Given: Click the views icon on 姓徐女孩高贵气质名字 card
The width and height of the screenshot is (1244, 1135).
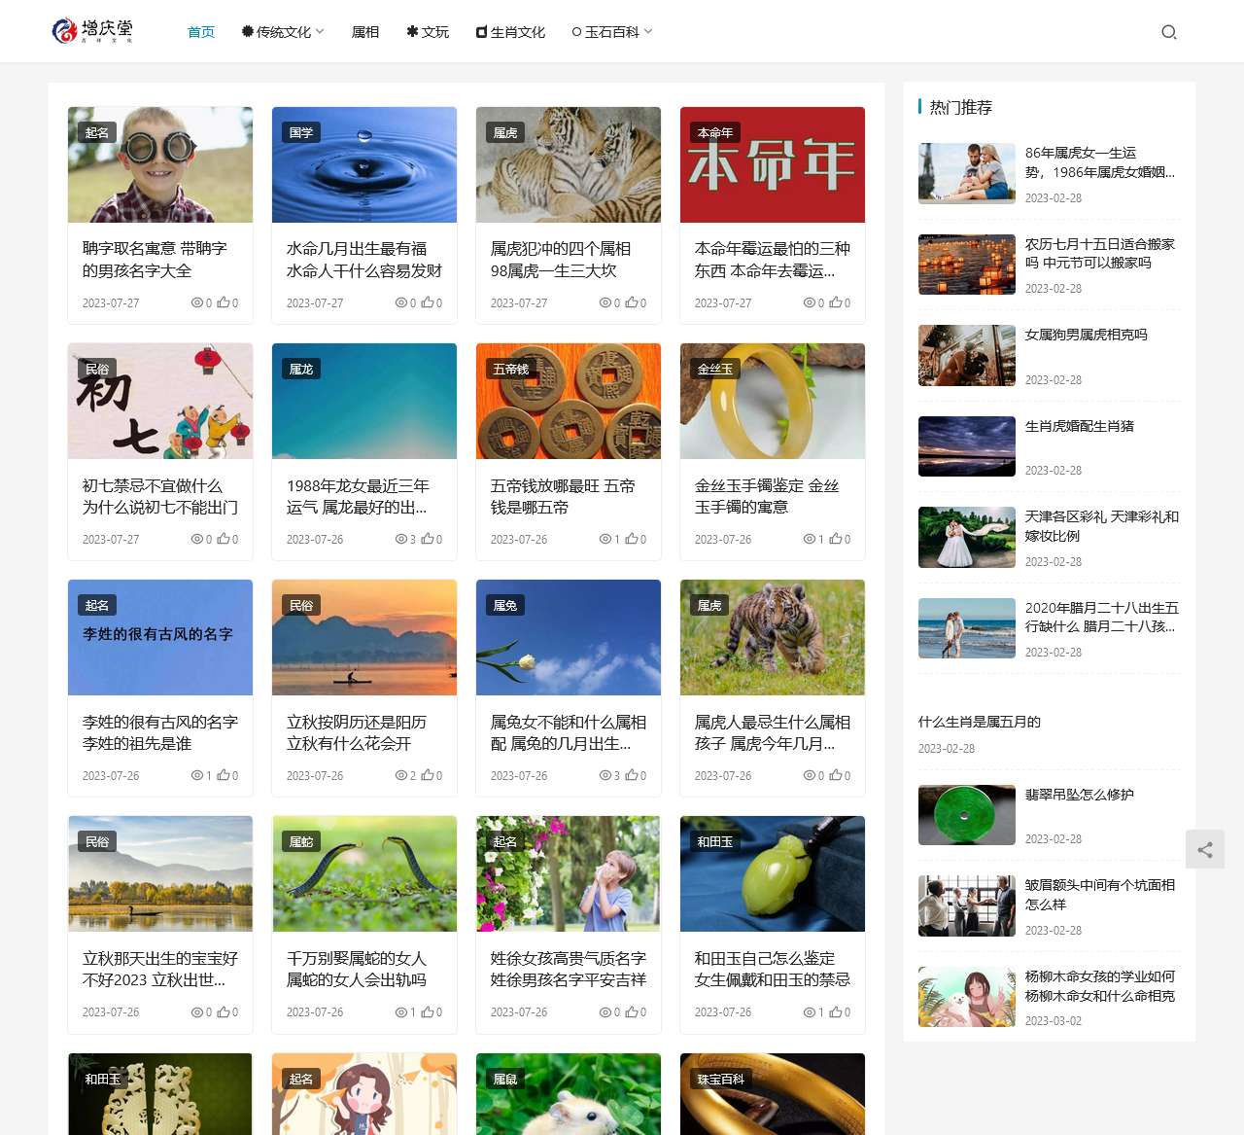Looking at the screenshot, I should [605, 1011].
